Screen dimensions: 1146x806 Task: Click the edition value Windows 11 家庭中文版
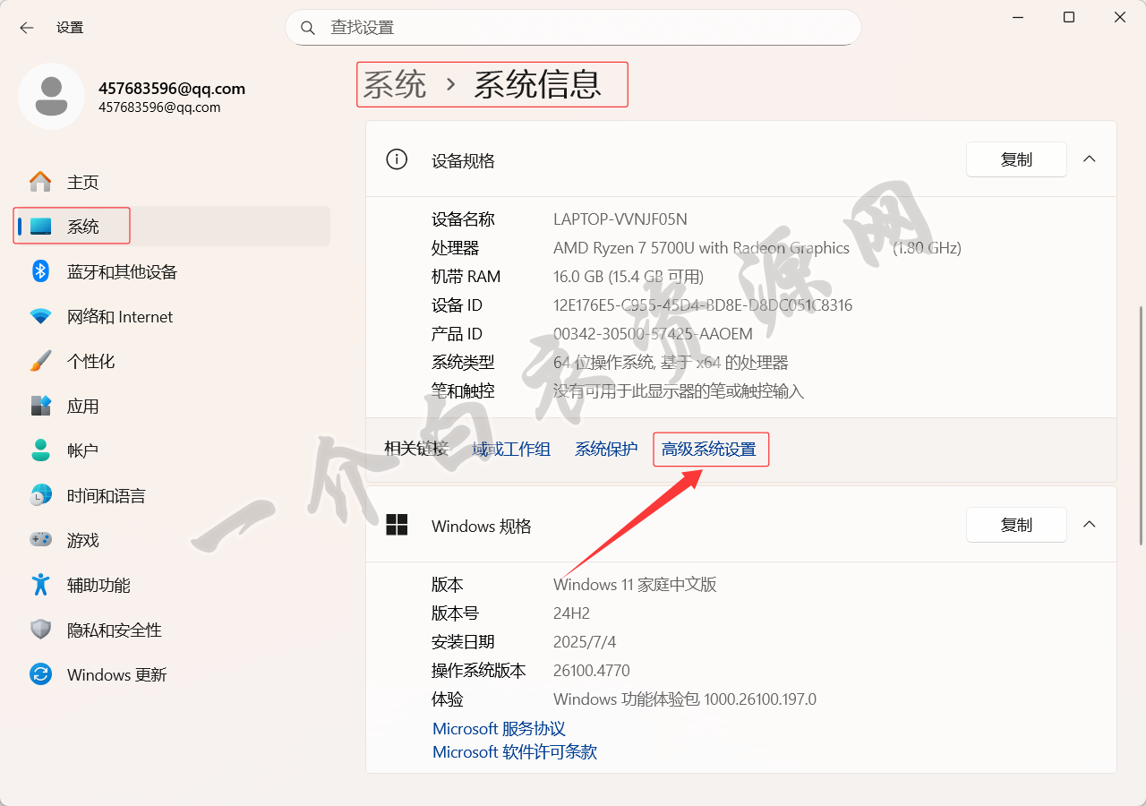pos(635,585)
